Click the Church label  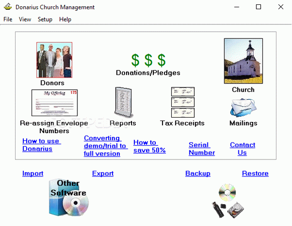click(x=243, y=89)
